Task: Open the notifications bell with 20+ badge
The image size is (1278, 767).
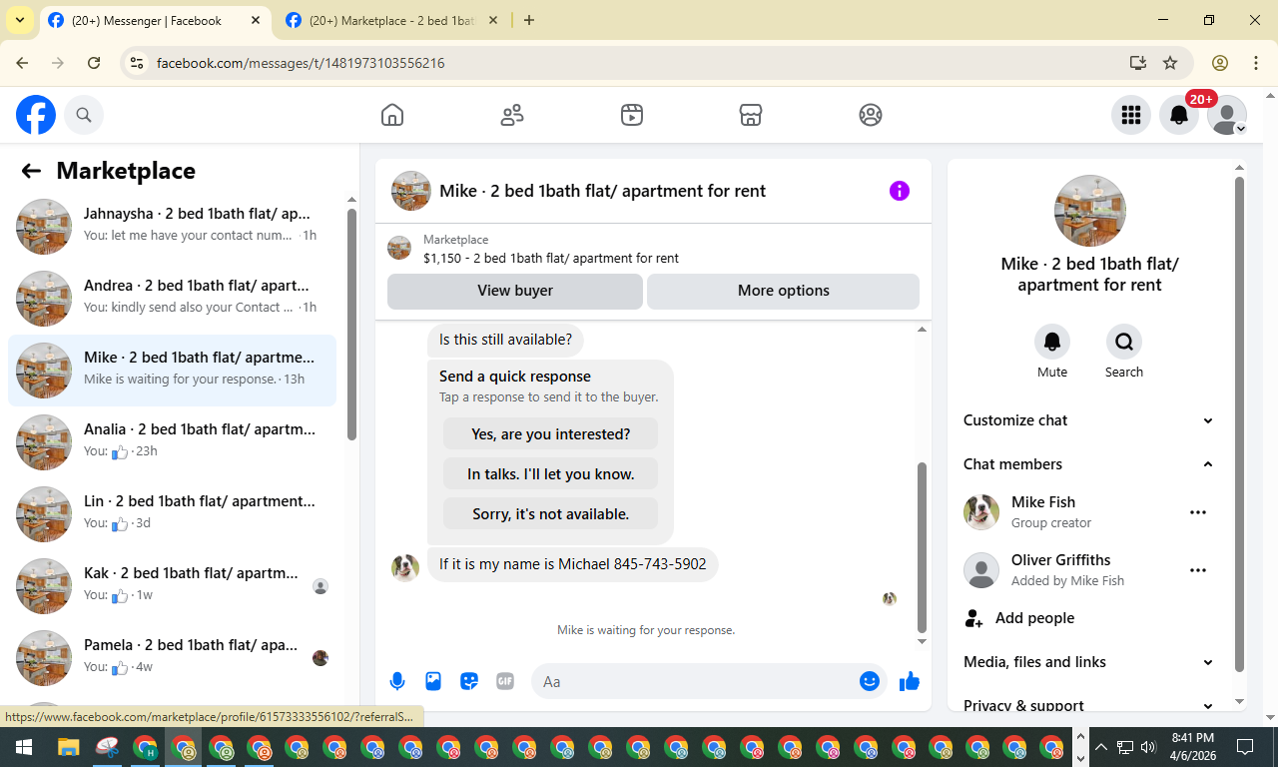Action: [1179, 115]
